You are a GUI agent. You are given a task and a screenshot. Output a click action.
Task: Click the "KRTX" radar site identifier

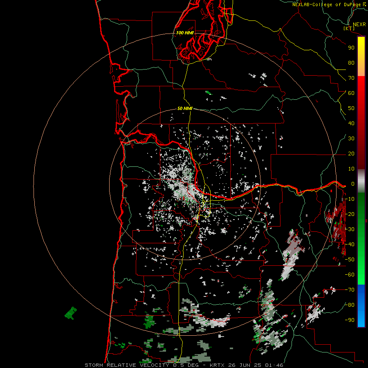pyautogui.click(x=217, y=365)
